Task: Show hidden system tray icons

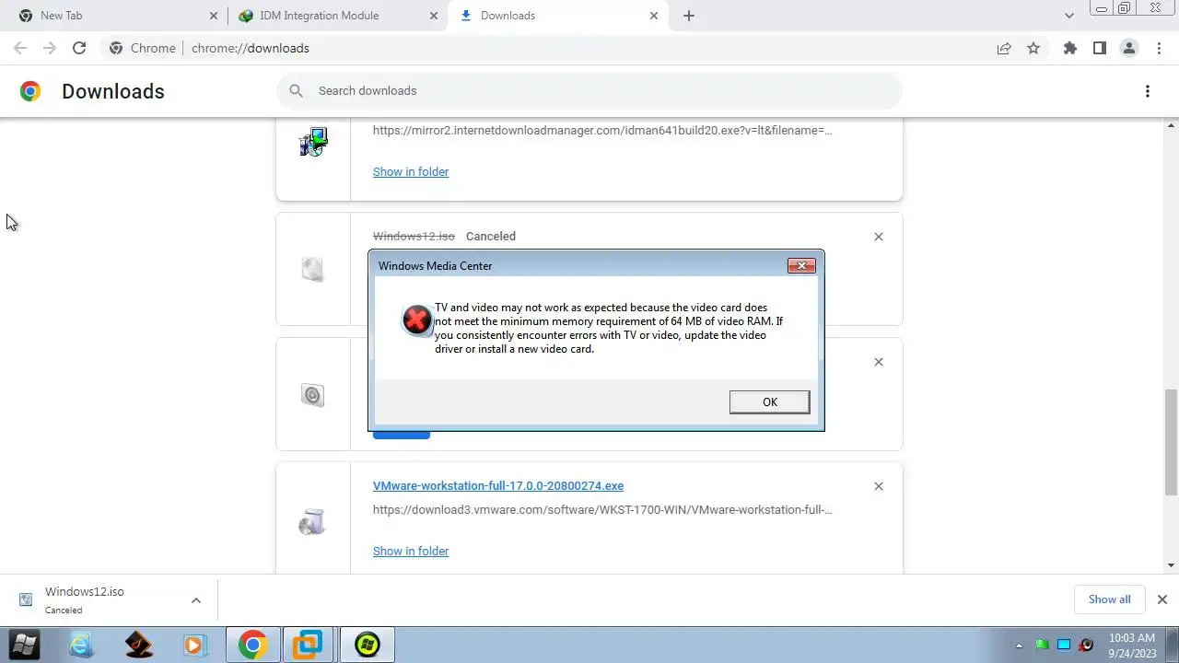Action: coord(1019,646)
